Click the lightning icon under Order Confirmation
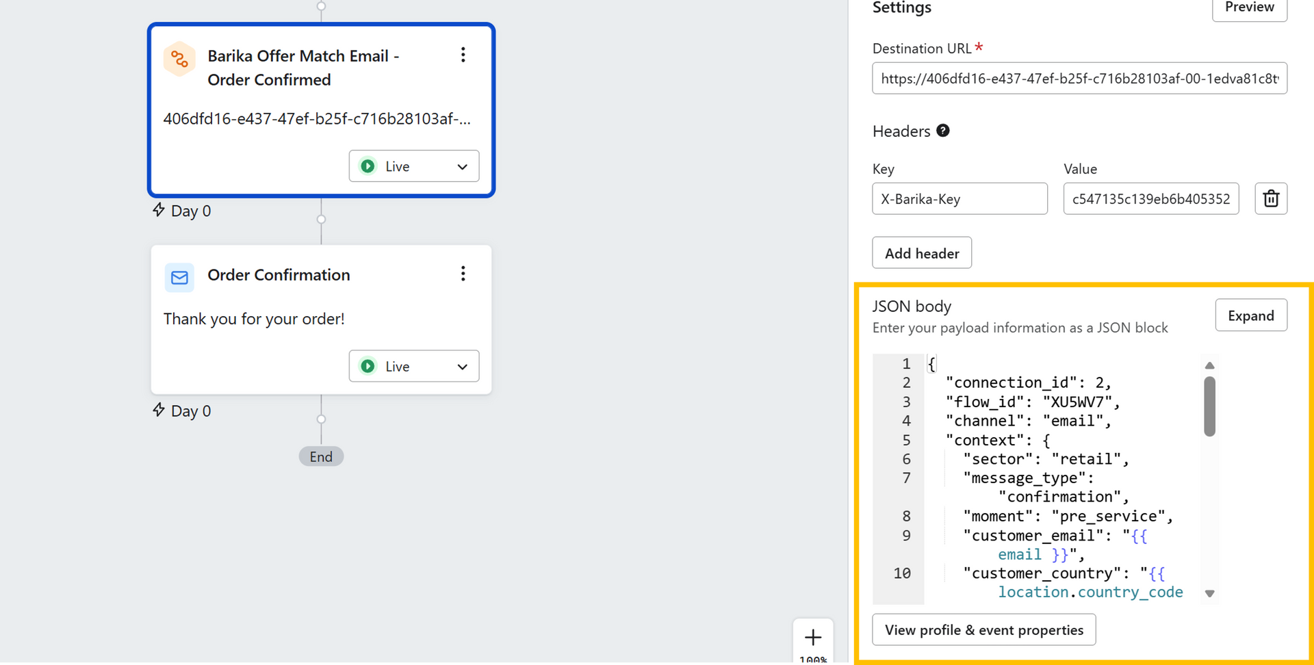This screenshot has height=665, width=1314. [x=159, y=410]
